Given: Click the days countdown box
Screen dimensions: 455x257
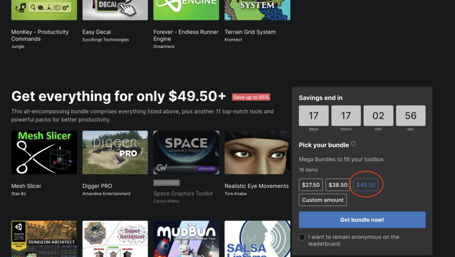Looking at the screenshot, I should point(314,115).
